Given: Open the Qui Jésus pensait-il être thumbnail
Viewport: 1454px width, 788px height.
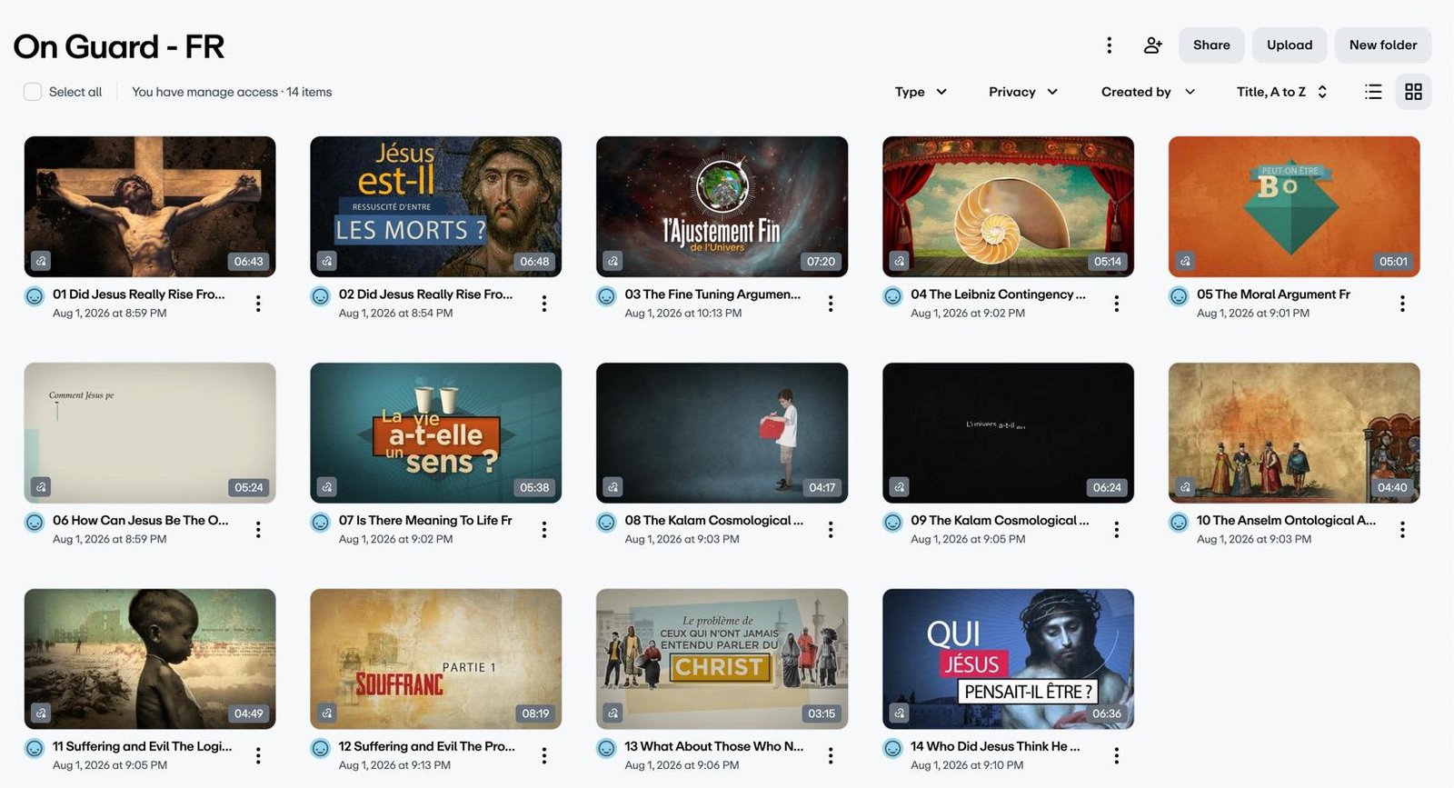Looking at the screenshot, I should [x=1008, y=659].
